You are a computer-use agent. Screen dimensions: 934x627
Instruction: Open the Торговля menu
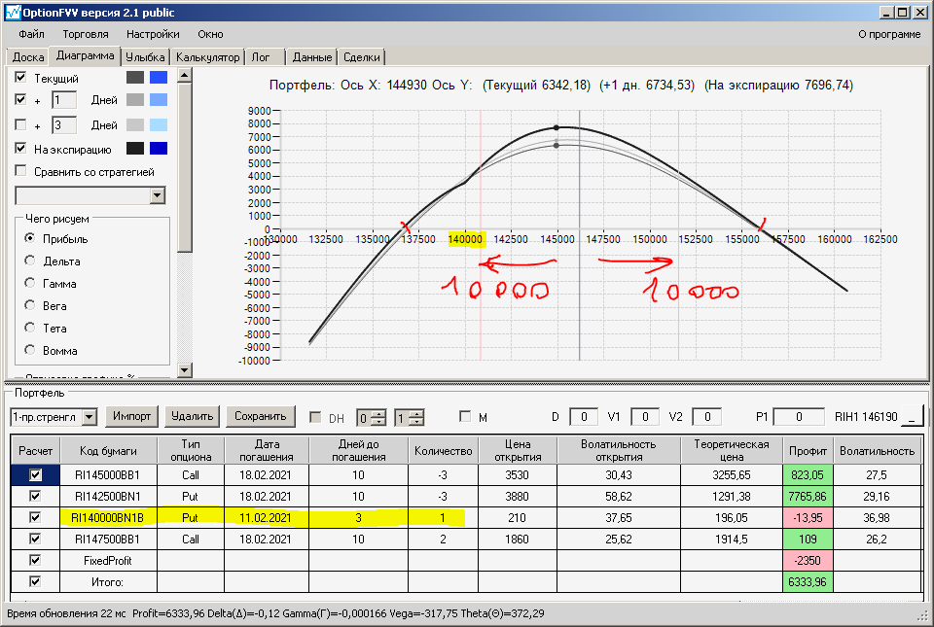[86, 34]
